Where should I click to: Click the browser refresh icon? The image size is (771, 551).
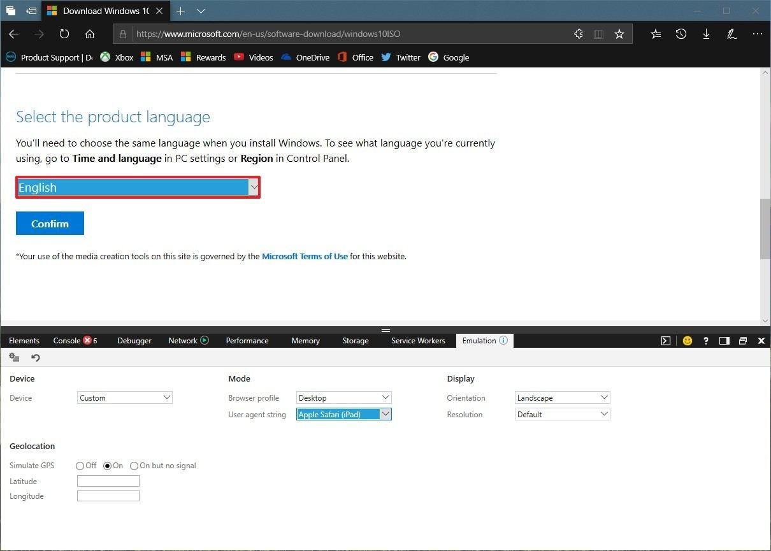64,34
